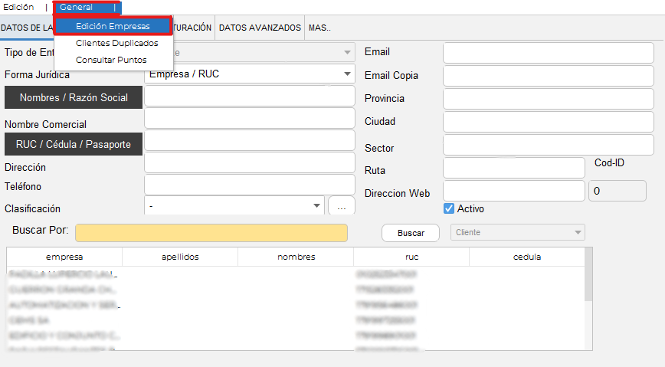Click the Buscar button
This screenshot has width=665, height=367.
tap(411, 232)
